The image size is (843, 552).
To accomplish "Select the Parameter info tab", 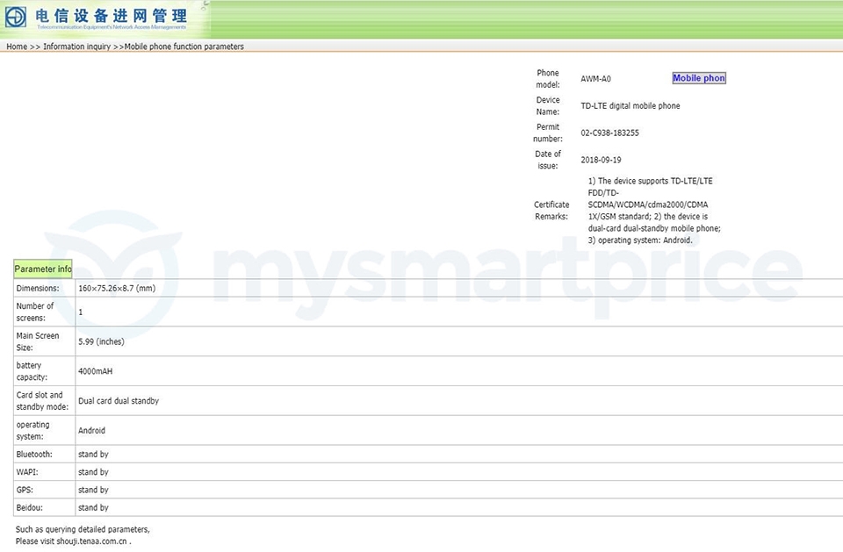I will (43, 269).
